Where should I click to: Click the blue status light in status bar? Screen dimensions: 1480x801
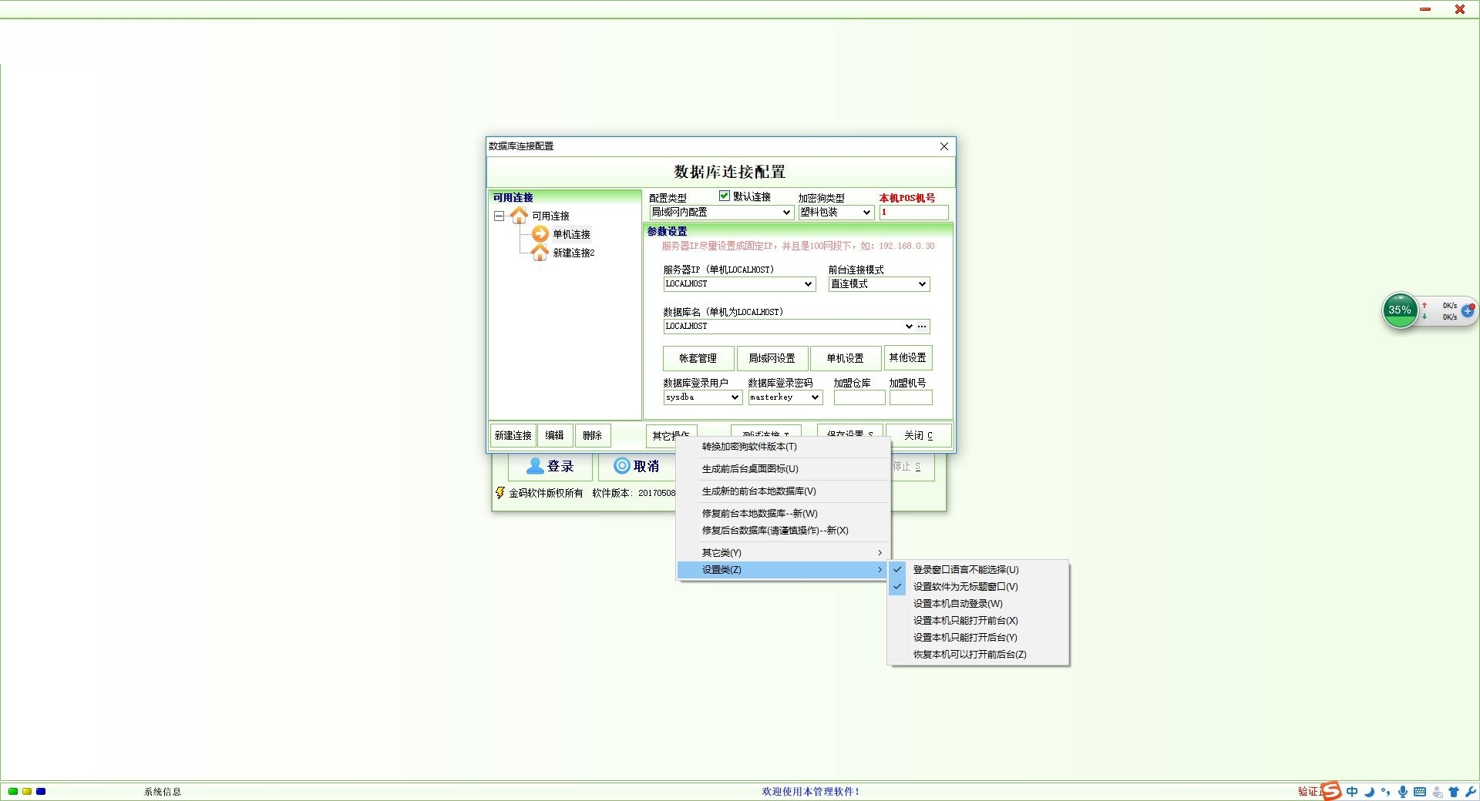tap(41, 791)
